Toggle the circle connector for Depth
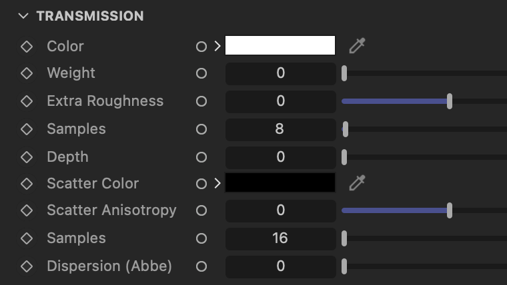The image size is (507, 285). 201,157
